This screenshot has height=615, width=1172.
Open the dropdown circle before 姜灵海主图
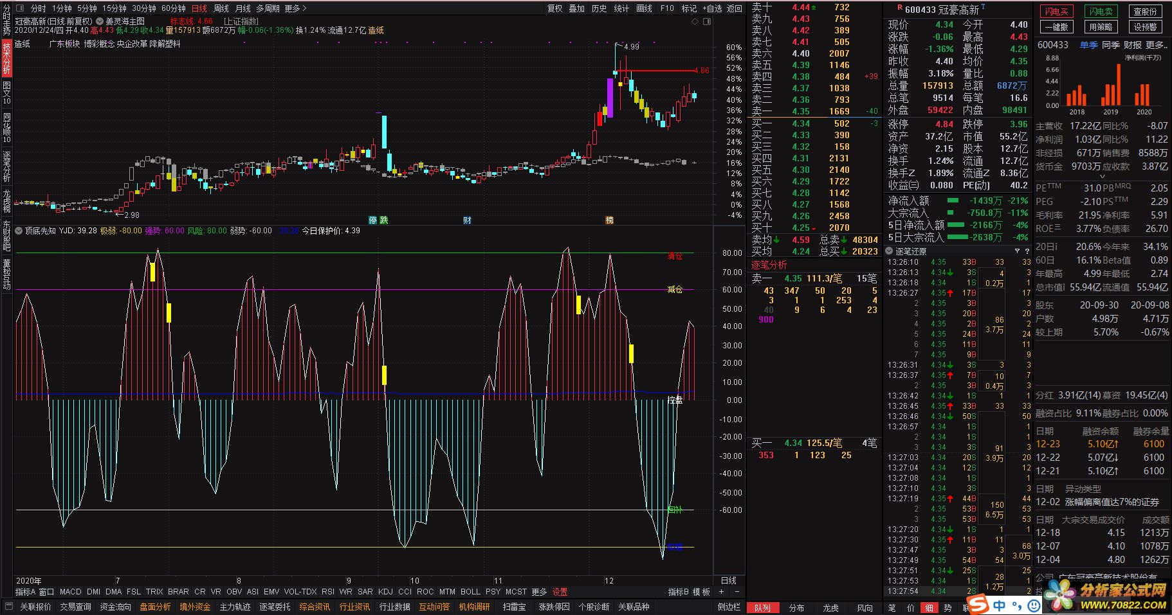(x=100, y=21)
